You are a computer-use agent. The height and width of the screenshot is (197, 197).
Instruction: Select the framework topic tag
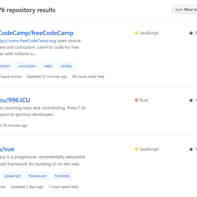click(x=37, y=176)
